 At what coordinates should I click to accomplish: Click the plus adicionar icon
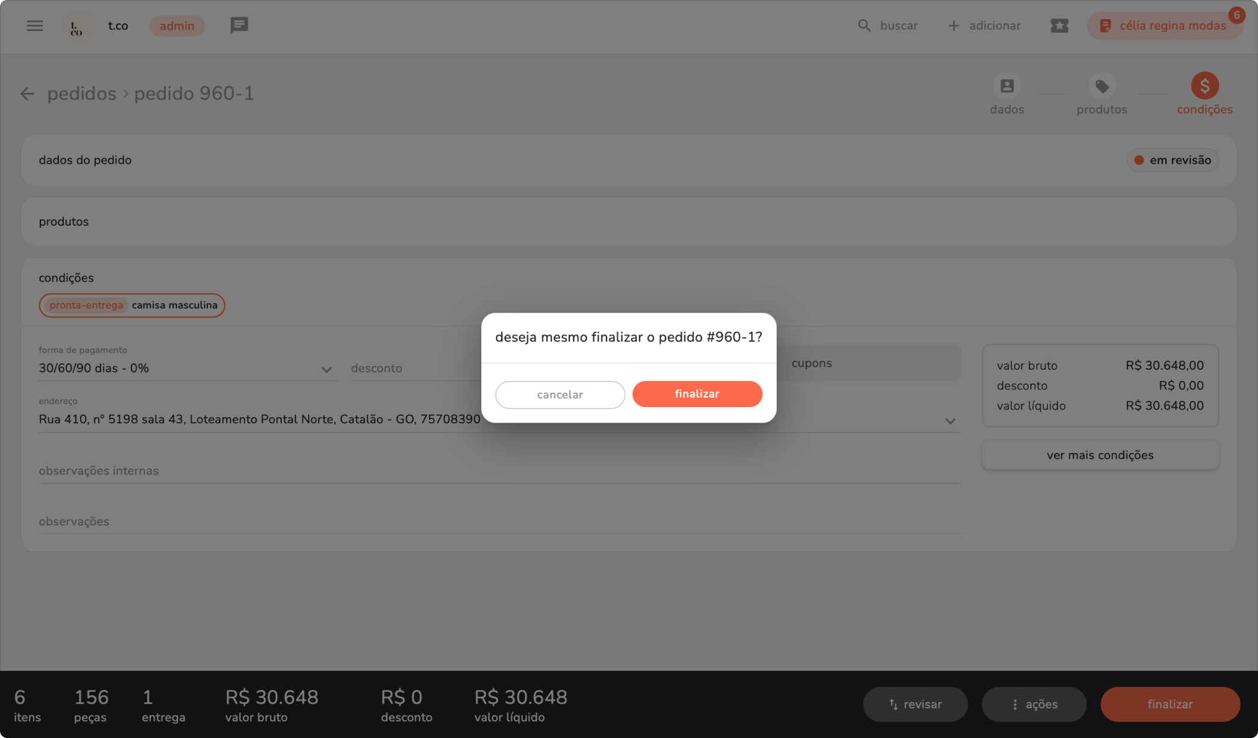pyautogui.click(x=954, y=26)
